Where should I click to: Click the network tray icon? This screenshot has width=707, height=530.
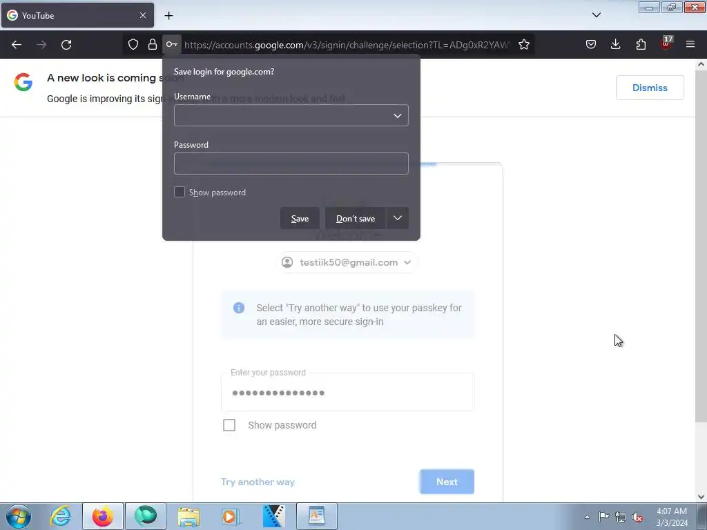pyautogui.click(x=621, y=517)
